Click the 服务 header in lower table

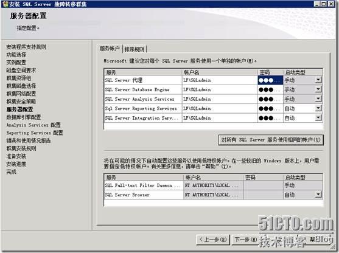pyautogui.click(x=144, y=178)
